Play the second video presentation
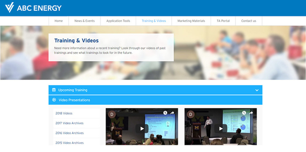Screen dimensions: 306x152 [x=221, y=129]
